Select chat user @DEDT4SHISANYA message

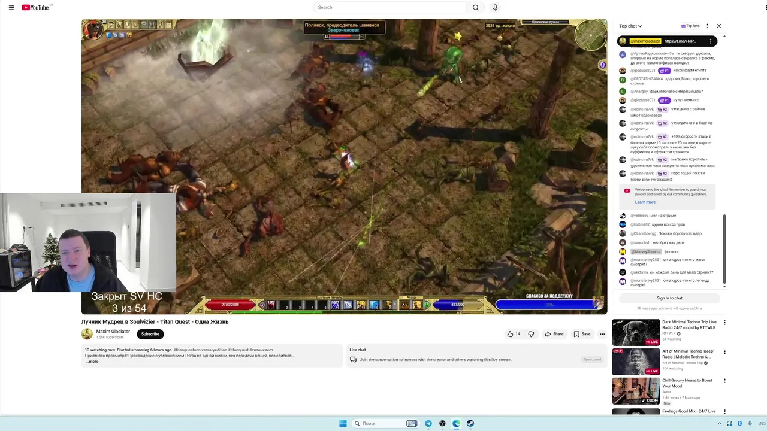point(669,81)
